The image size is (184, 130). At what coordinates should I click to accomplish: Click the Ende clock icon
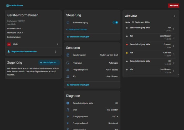point(68,110)
